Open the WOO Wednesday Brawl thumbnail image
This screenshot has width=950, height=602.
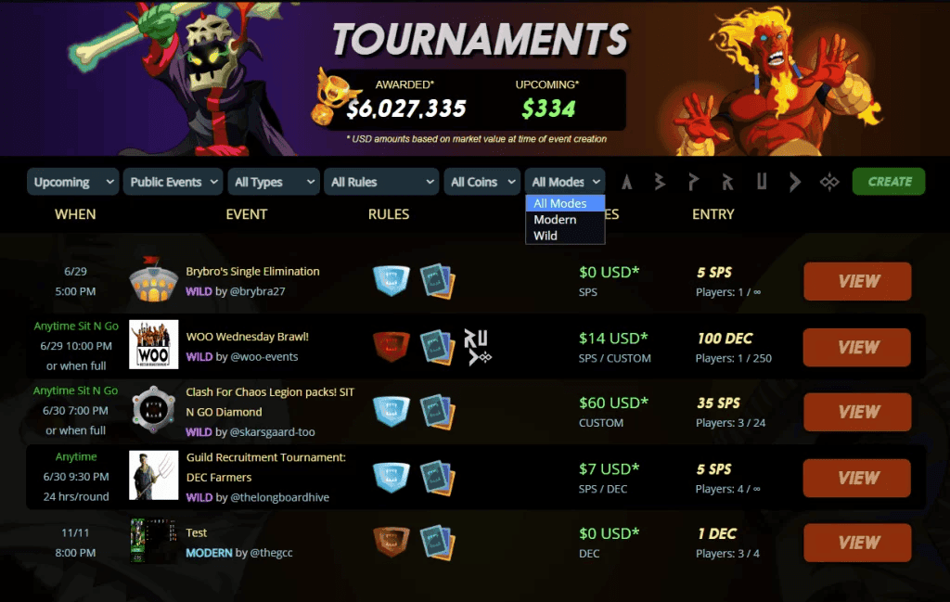[154, 344]
